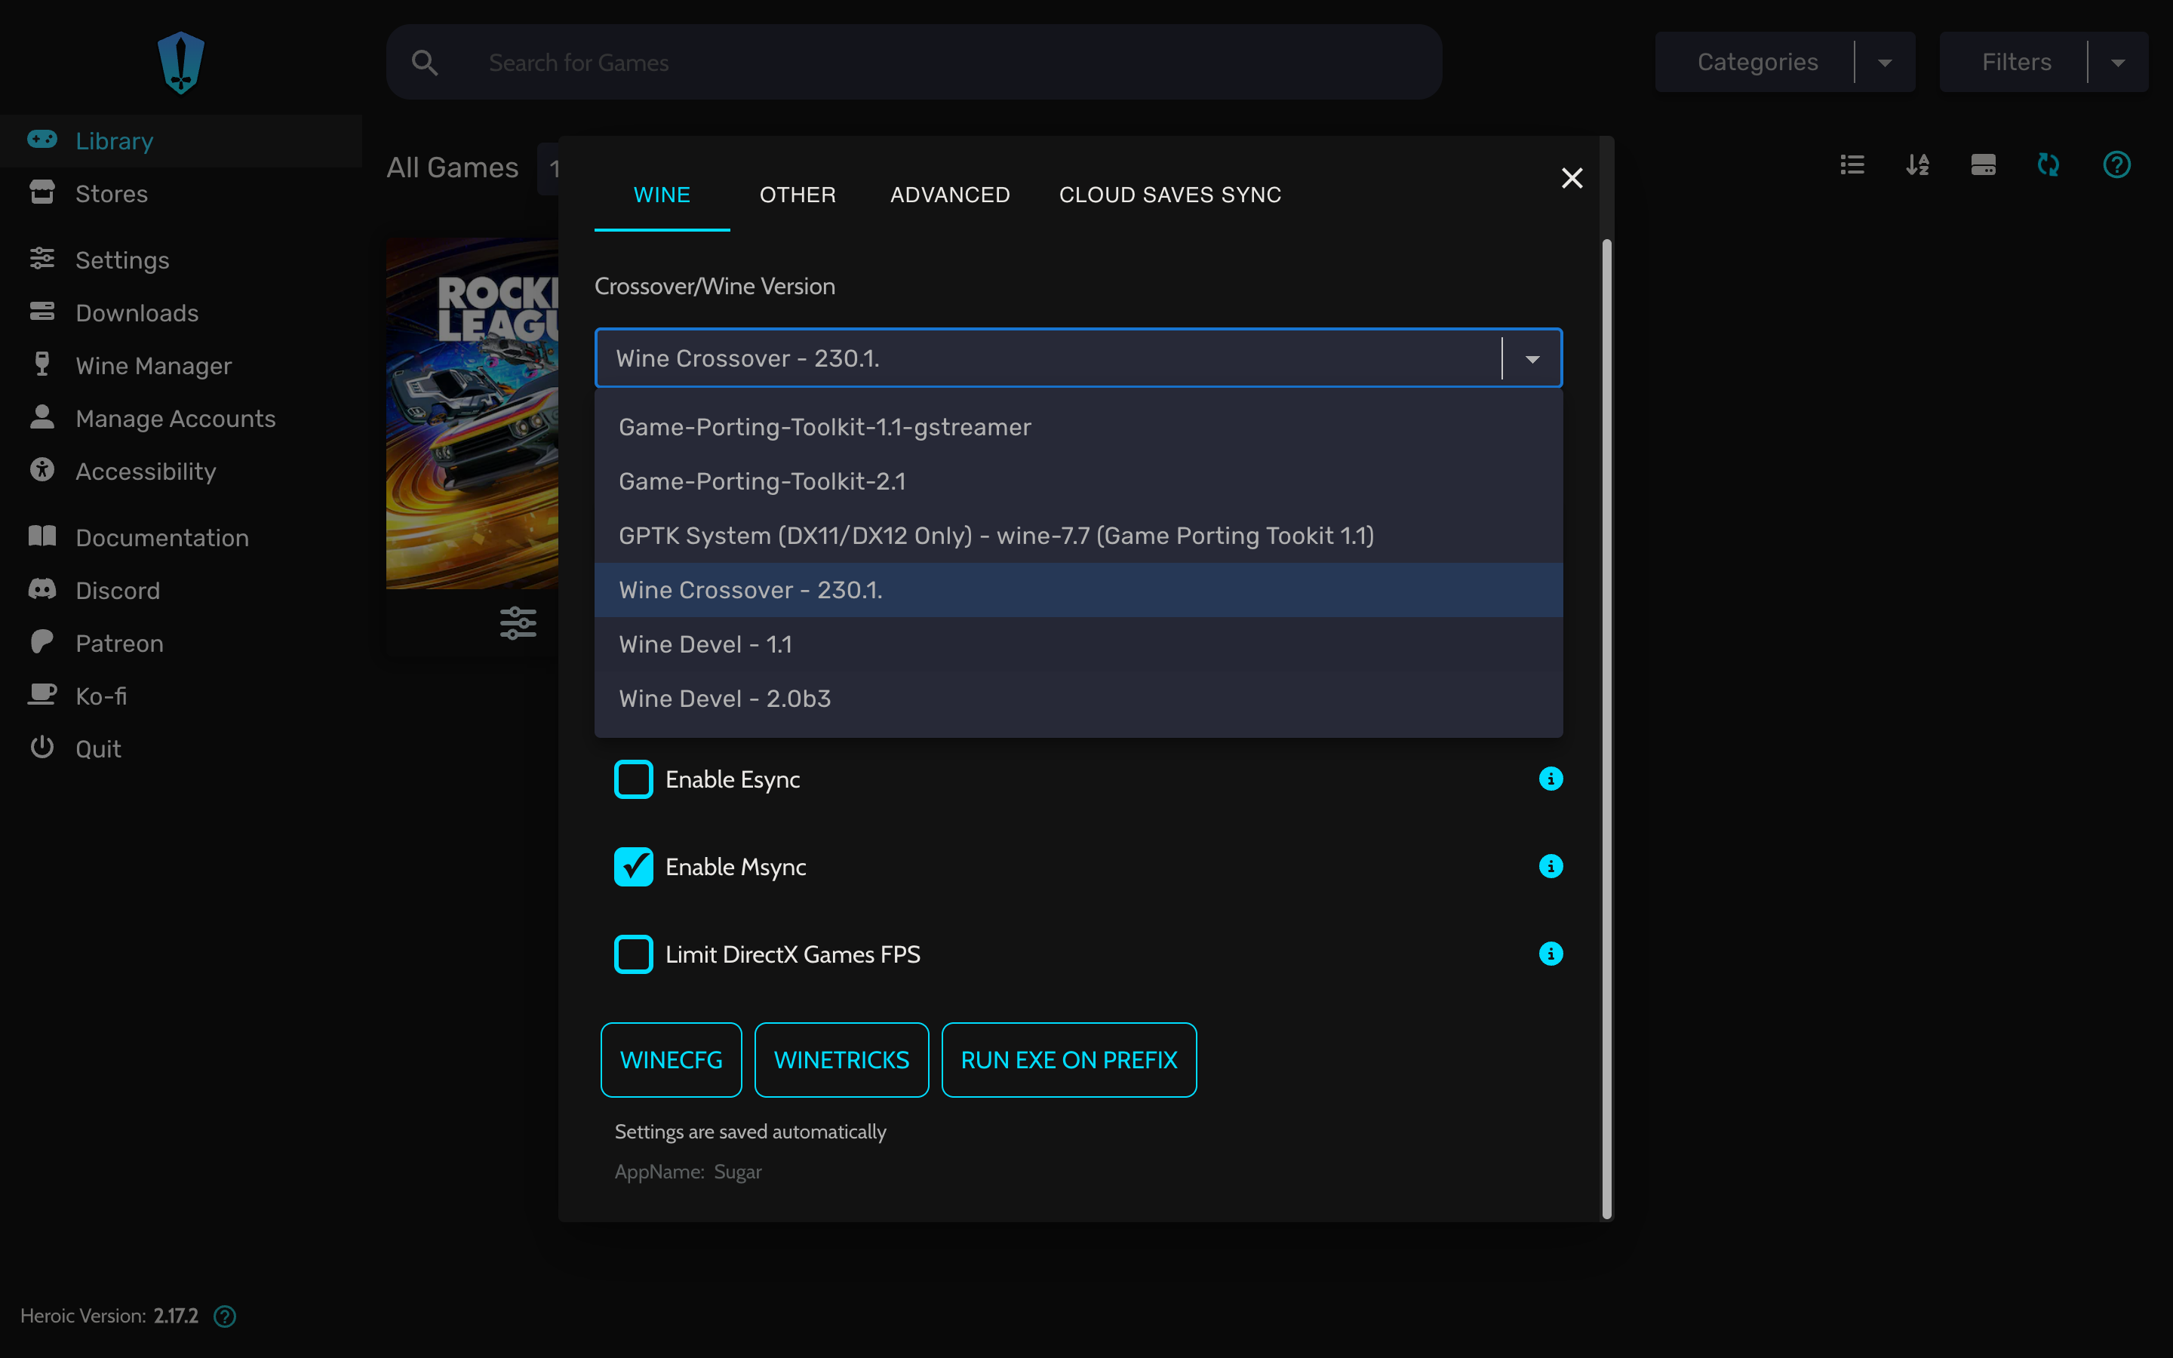This screenshot has height=1358, width=2173.
Task: Toggle list view layout icon
Action: click(x=1852, y=164)
